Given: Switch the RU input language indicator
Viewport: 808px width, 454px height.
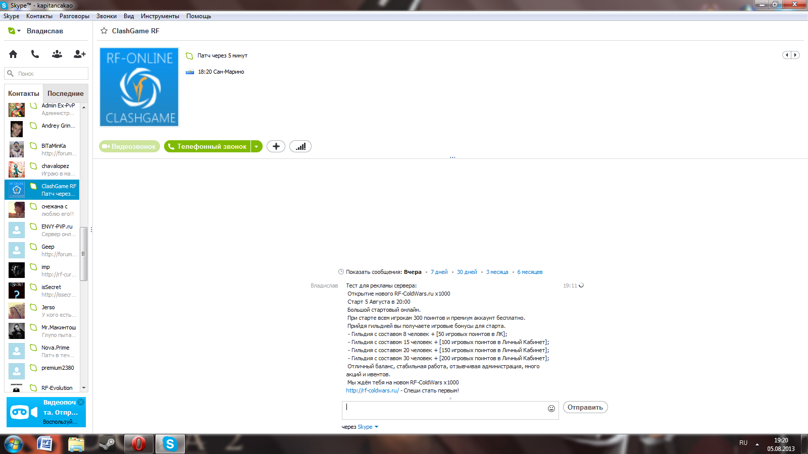Looking at the screenshot, I should point(743,443).
